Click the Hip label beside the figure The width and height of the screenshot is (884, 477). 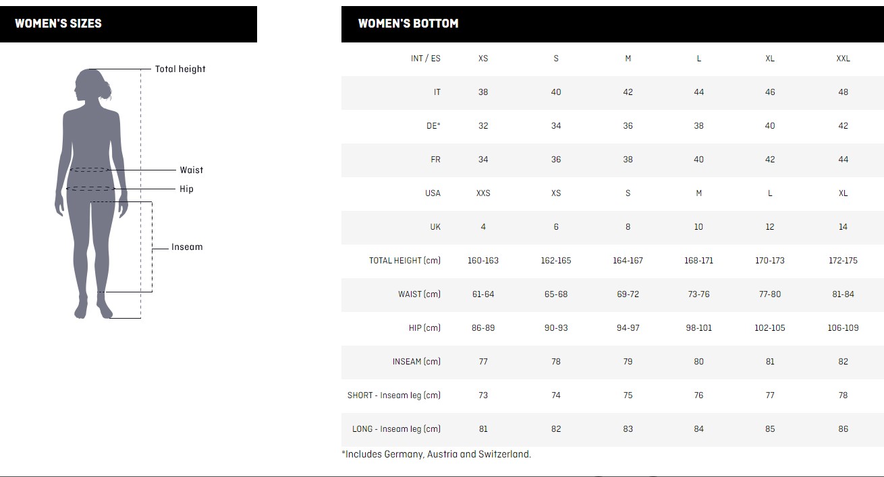186,189
